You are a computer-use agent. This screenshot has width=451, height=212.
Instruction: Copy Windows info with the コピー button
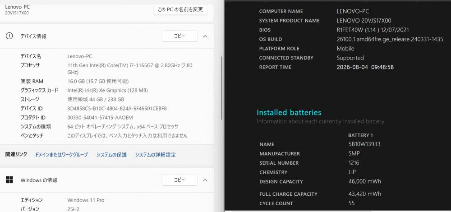[x=180, y=180]
